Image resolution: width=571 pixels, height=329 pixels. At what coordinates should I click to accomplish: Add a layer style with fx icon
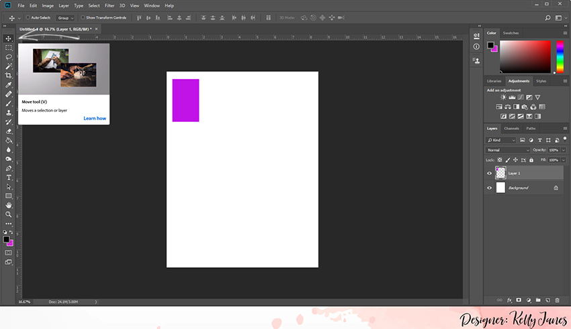[509, 300]
